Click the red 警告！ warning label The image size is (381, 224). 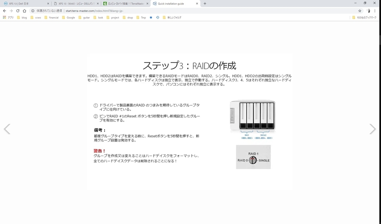[99, 151]
